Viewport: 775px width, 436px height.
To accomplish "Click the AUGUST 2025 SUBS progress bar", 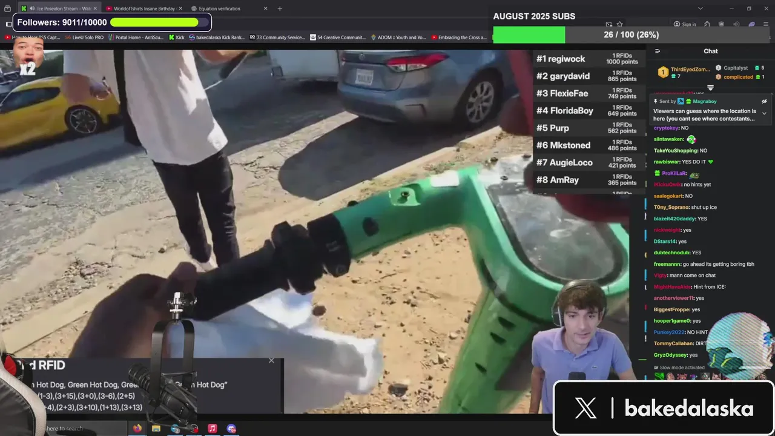I will click(x=631, y=35).
